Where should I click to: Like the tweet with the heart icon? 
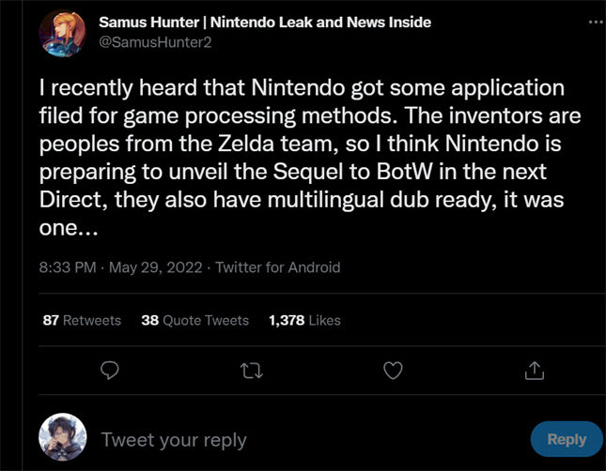[x=393, y=371]
